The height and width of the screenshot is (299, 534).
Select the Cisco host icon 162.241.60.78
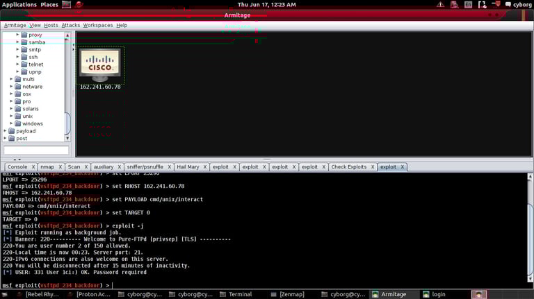coord(100,65)
